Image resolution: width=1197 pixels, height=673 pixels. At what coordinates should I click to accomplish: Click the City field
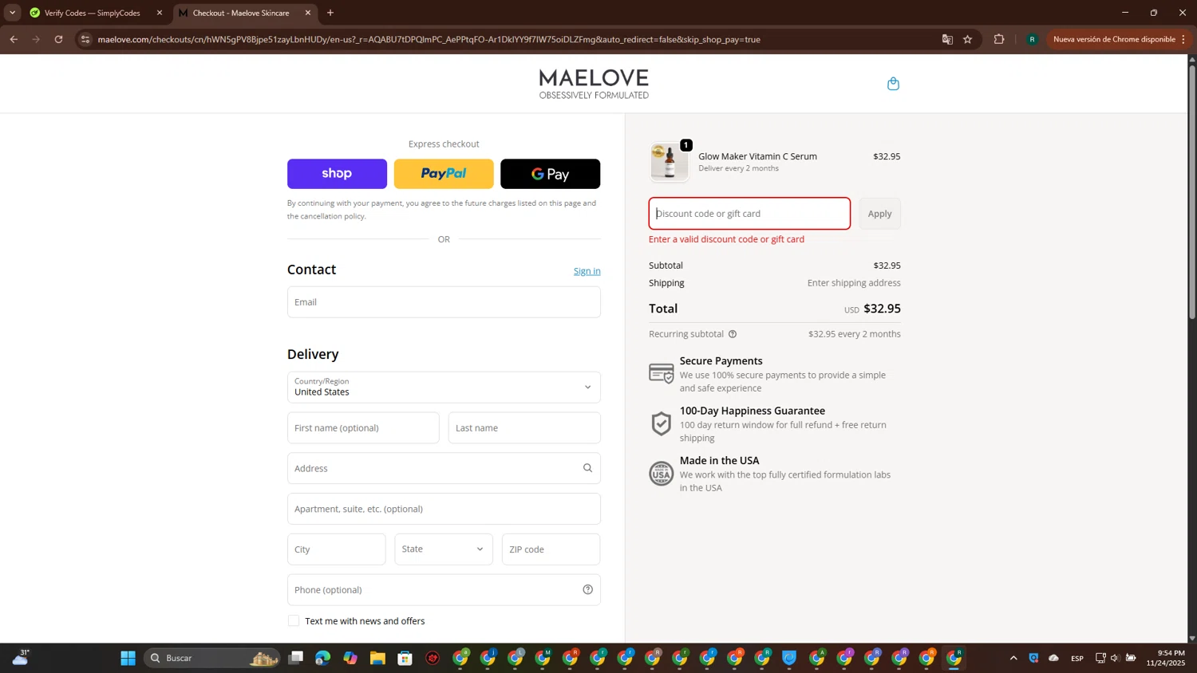[x=337, y=549]
